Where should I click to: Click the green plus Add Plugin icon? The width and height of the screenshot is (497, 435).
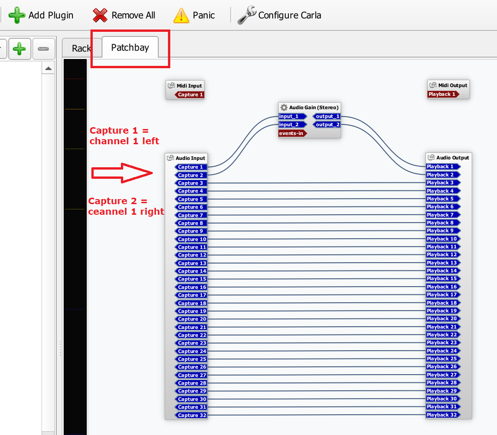[x=17, y=15]
